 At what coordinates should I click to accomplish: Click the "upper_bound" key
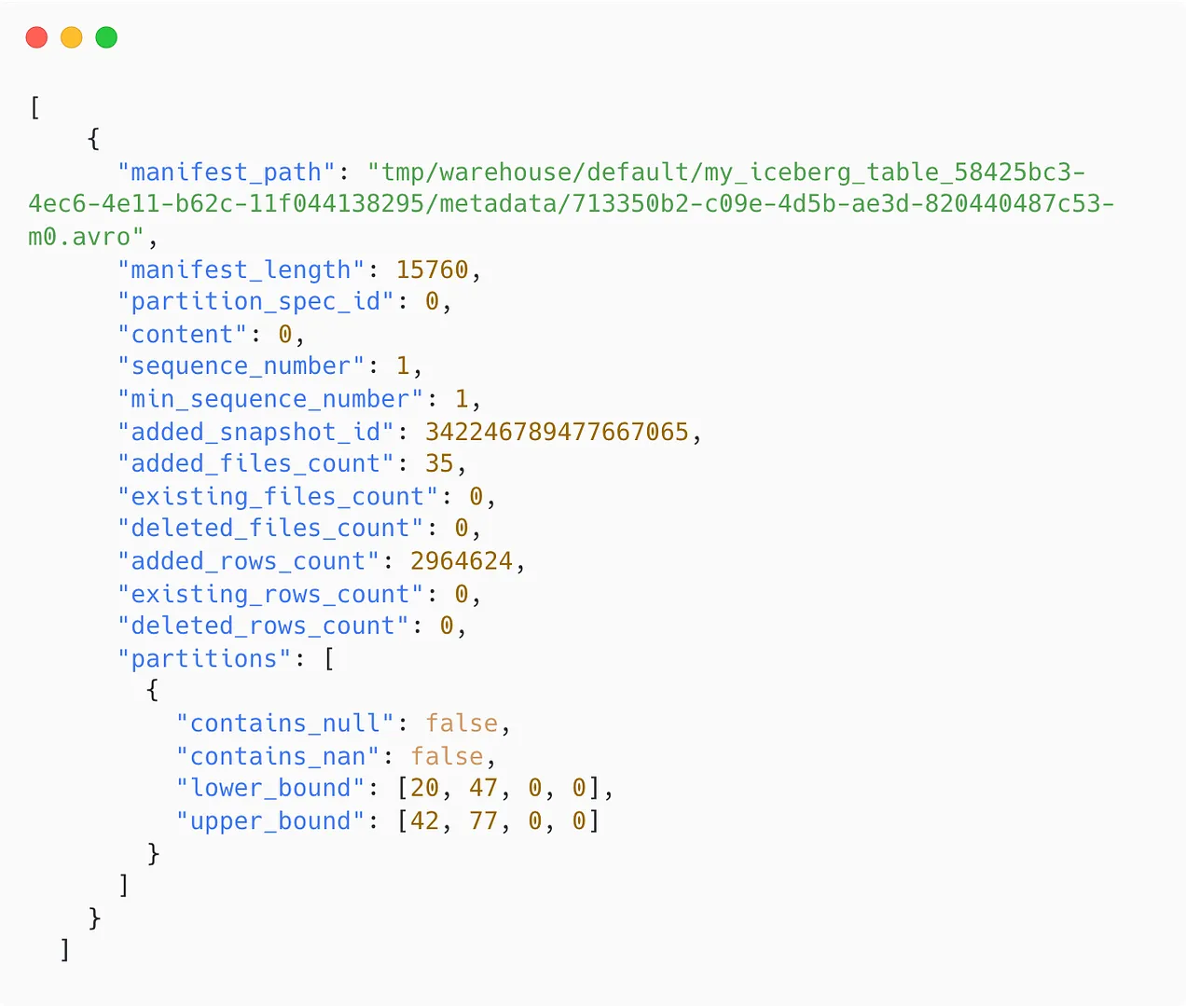pyautogui.click(x=270, y=820)
